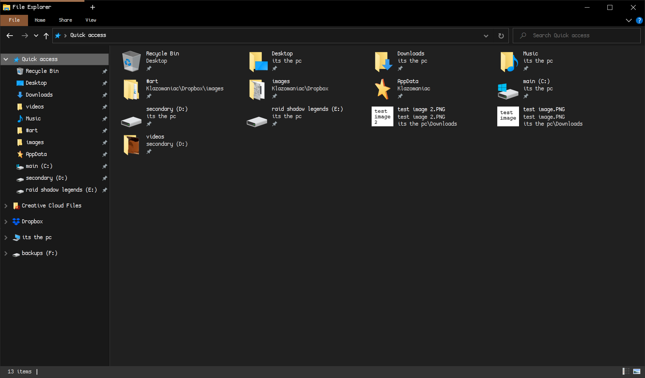
Task: Open the Desktop folder icon in main pane
Action: [258, 61]
